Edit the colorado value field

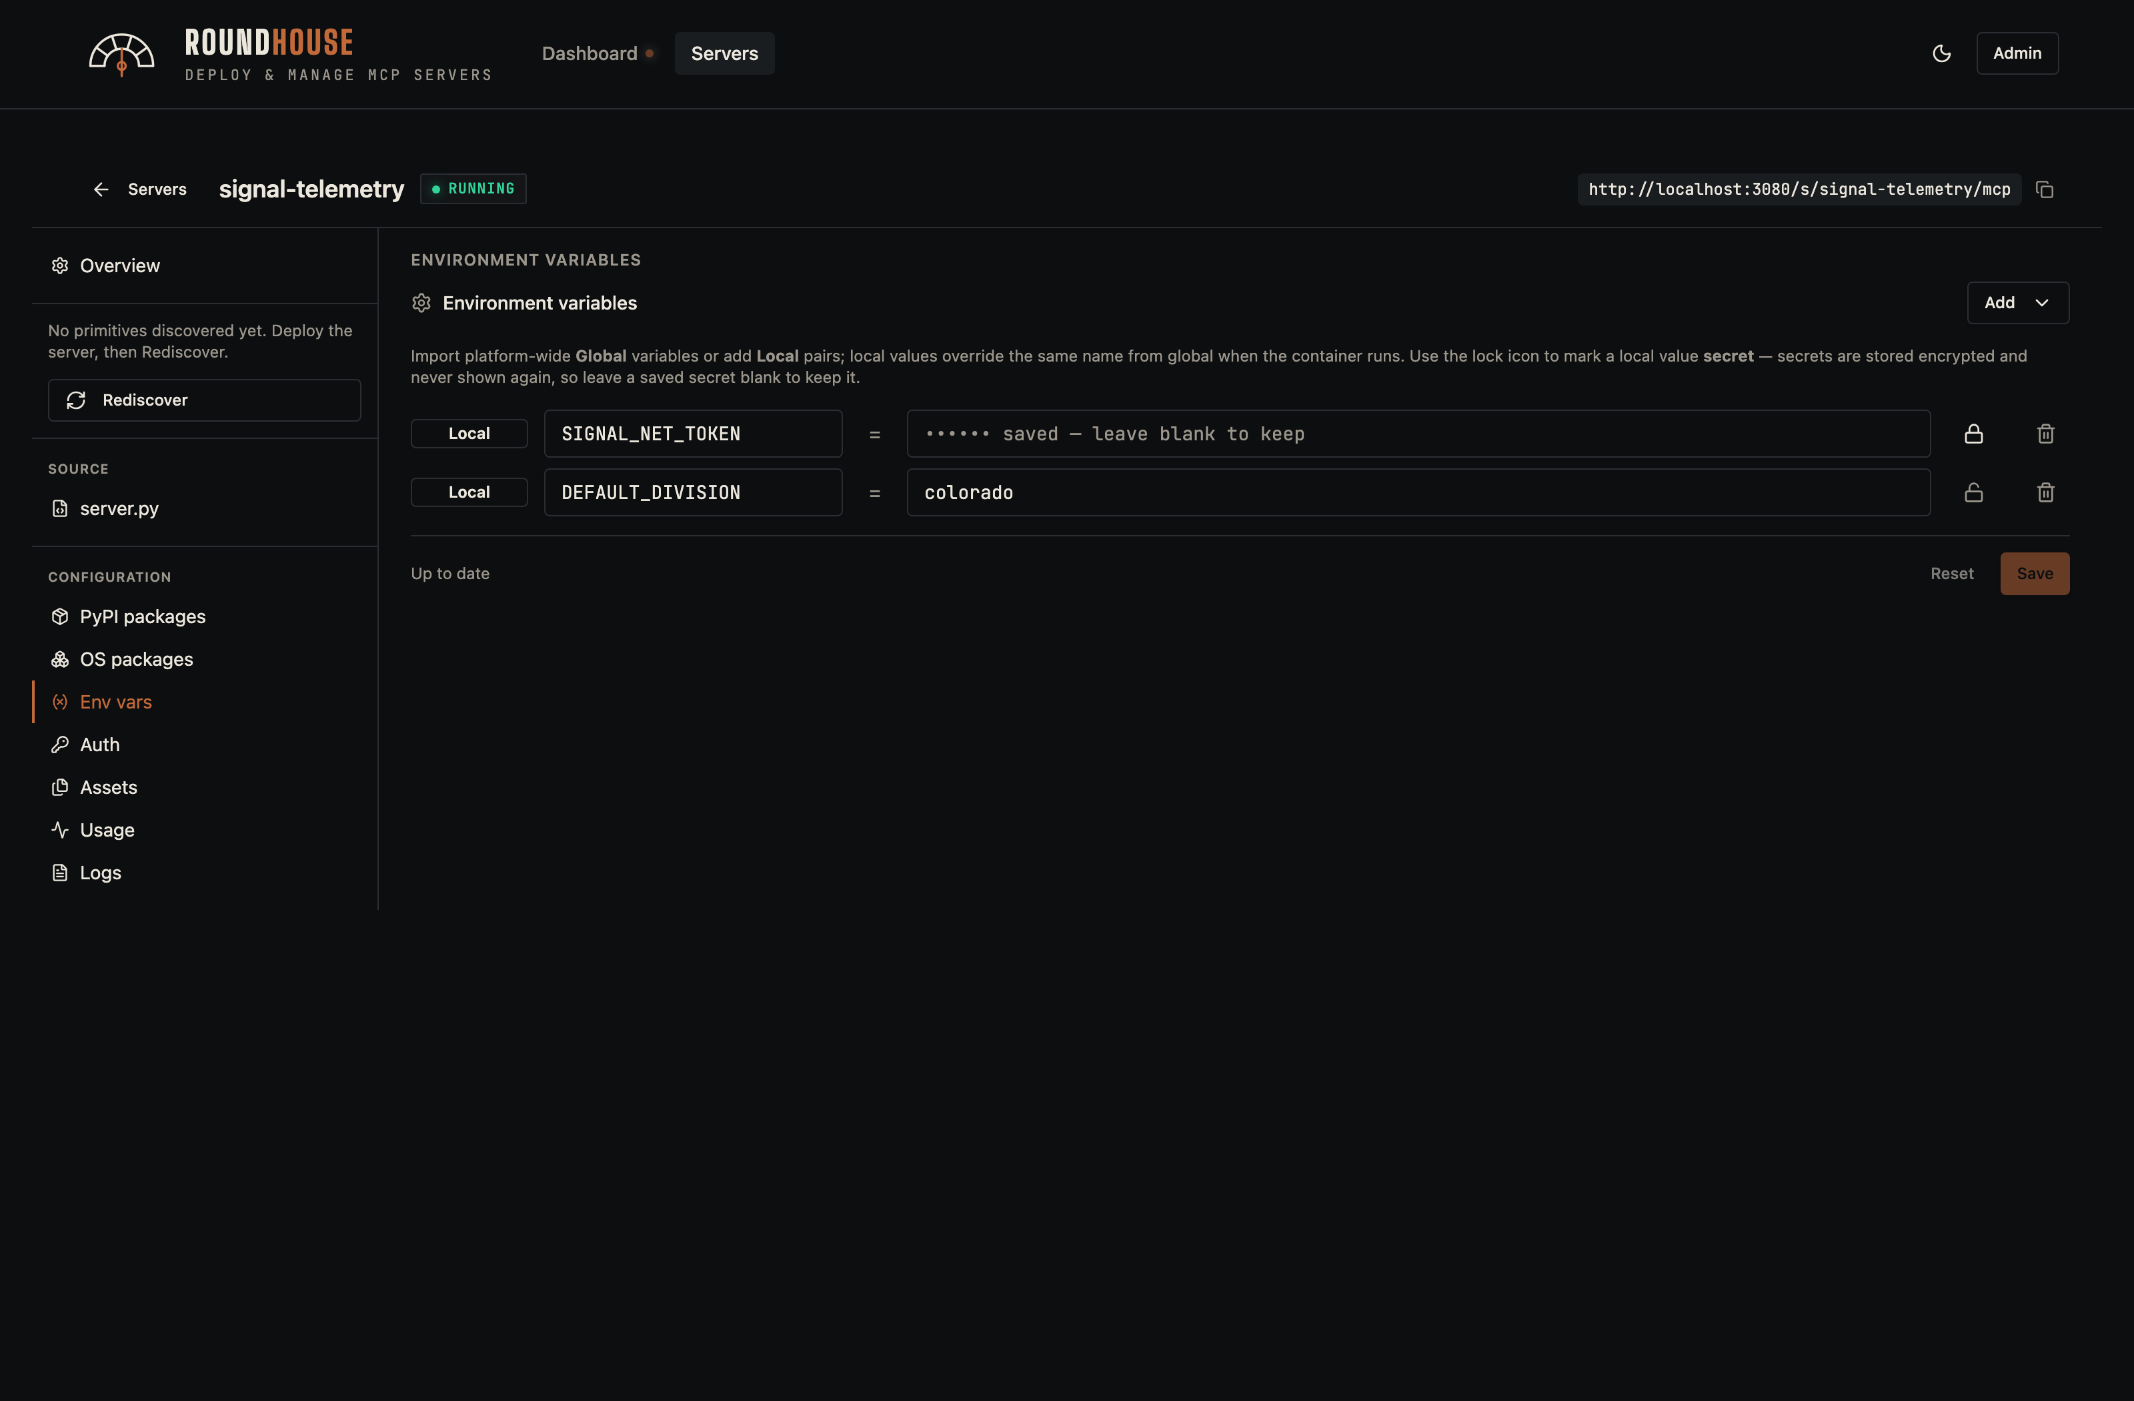click(1418, 492)
